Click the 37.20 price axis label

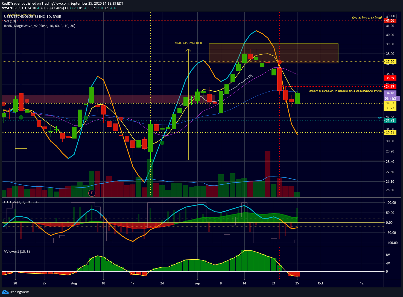pyautogui.click(x=390, y=62)
